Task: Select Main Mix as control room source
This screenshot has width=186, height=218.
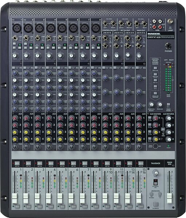Action: click(x=155, y=68)
